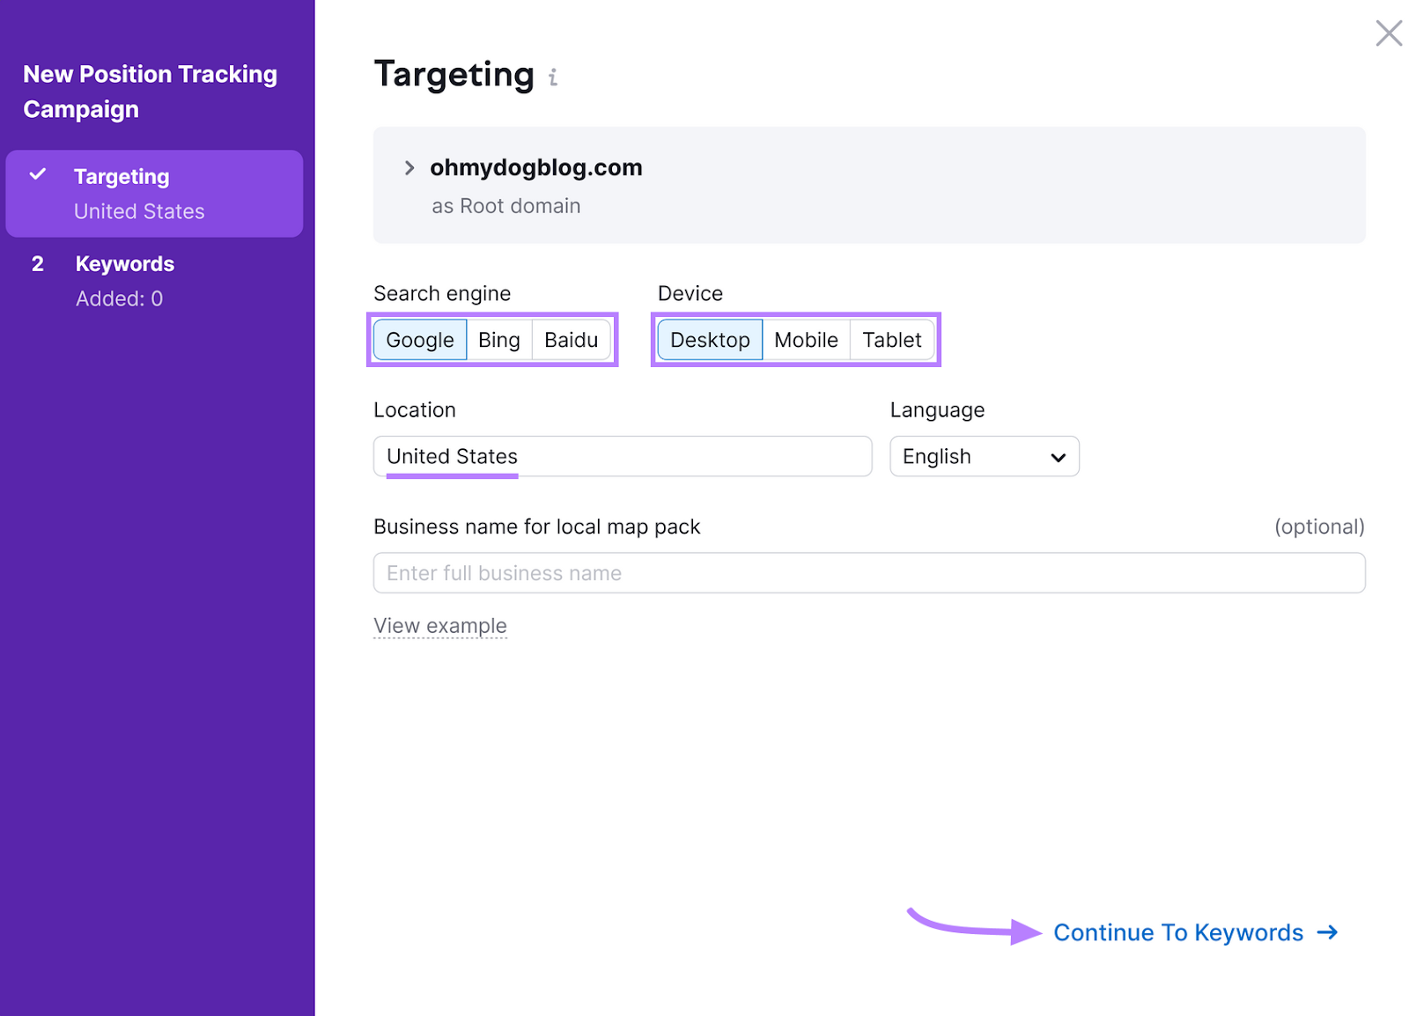Select Baidu as the search engine

coord(571,340)
